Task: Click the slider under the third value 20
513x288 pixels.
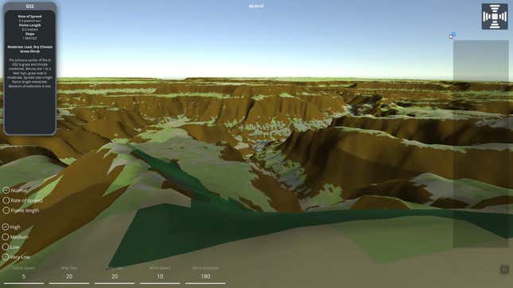Action: (115, 283)
